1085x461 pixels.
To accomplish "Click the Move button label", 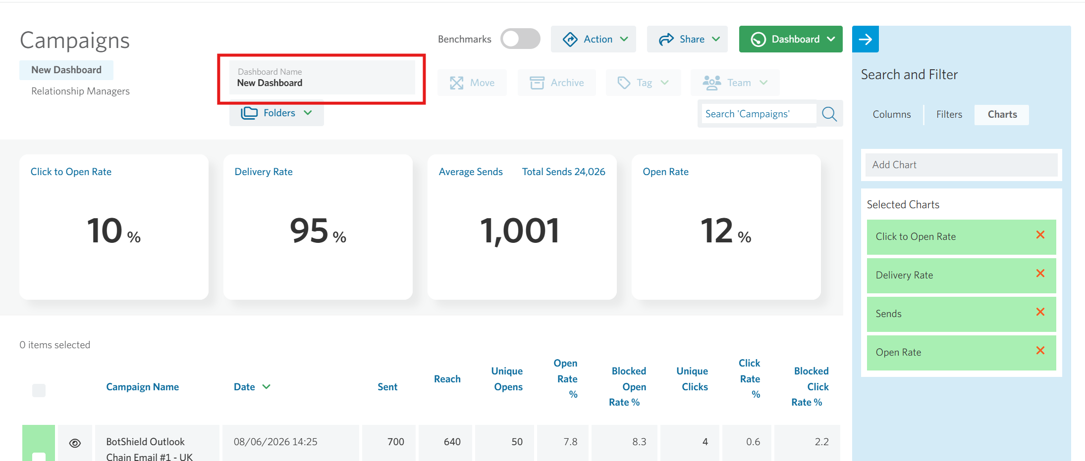I will pos(482,83).
